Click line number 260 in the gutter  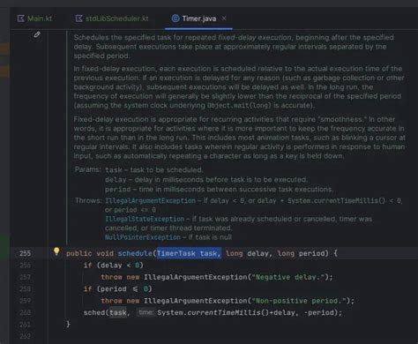point(25,312)
